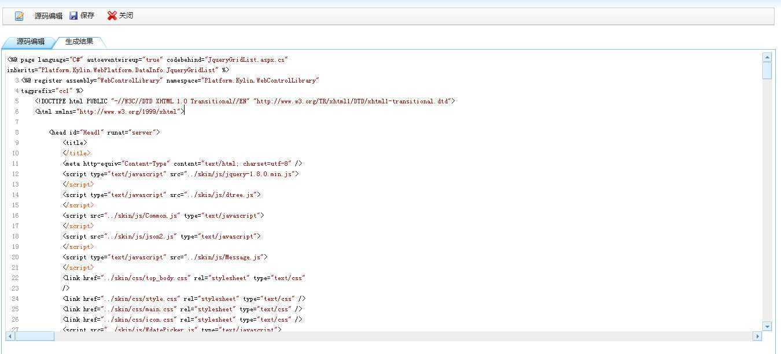The image size is (781, 354).
Task: Click the html xmlns line
Action: tap(109, 111)
